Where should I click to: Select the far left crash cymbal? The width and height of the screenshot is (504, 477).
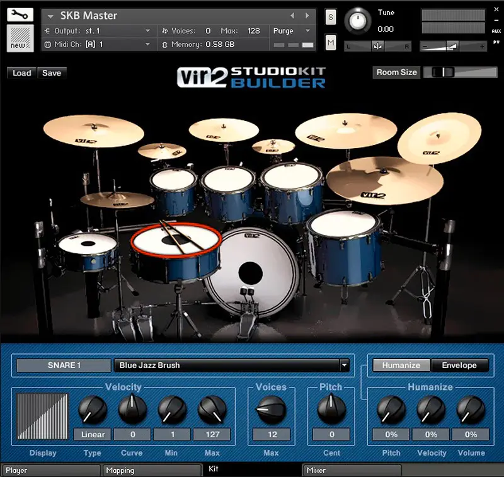[x=93, y=131]
